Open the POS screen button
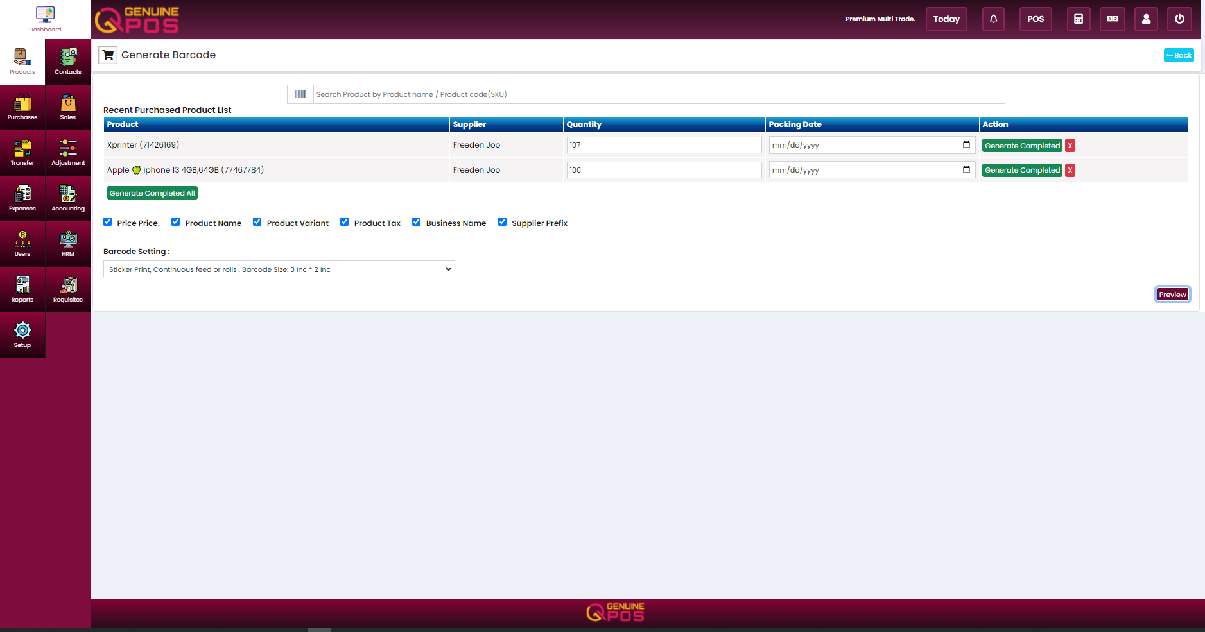This screenshot has height=632, width=1205. pyautogui.click(x=1036, y=19)
